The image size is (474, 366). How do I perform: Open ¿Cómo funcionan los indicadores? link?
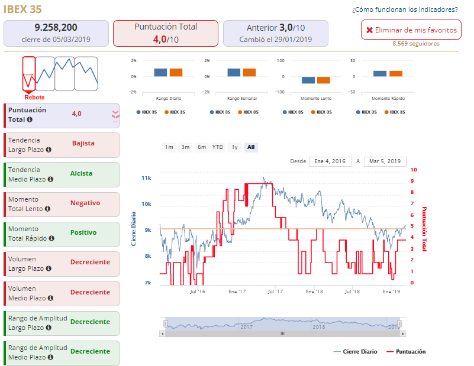point(405,9)
